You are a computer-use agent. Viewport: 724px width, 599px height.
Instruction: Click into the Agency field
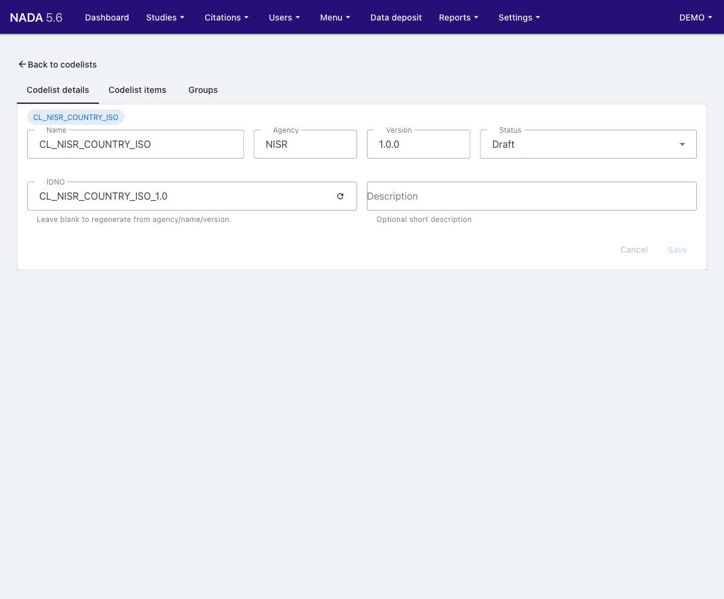[305, 144]
